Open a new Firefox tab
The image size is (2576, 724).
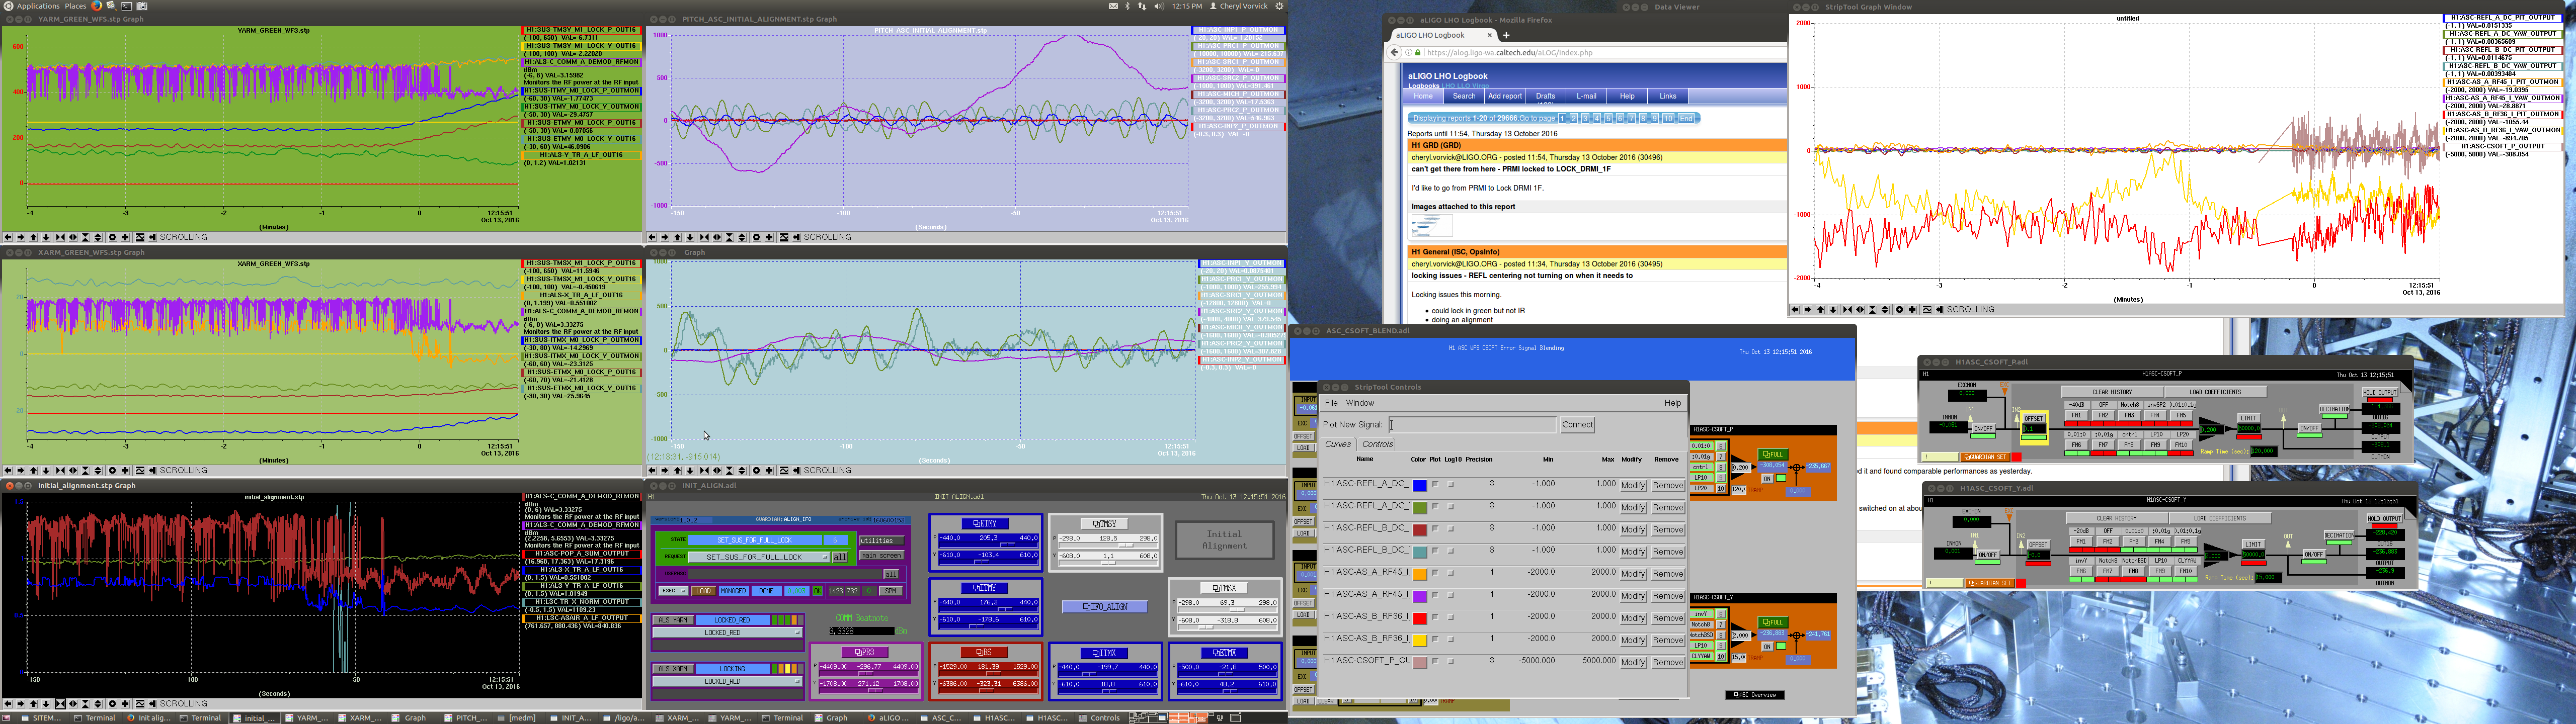tap(1506, 35)
